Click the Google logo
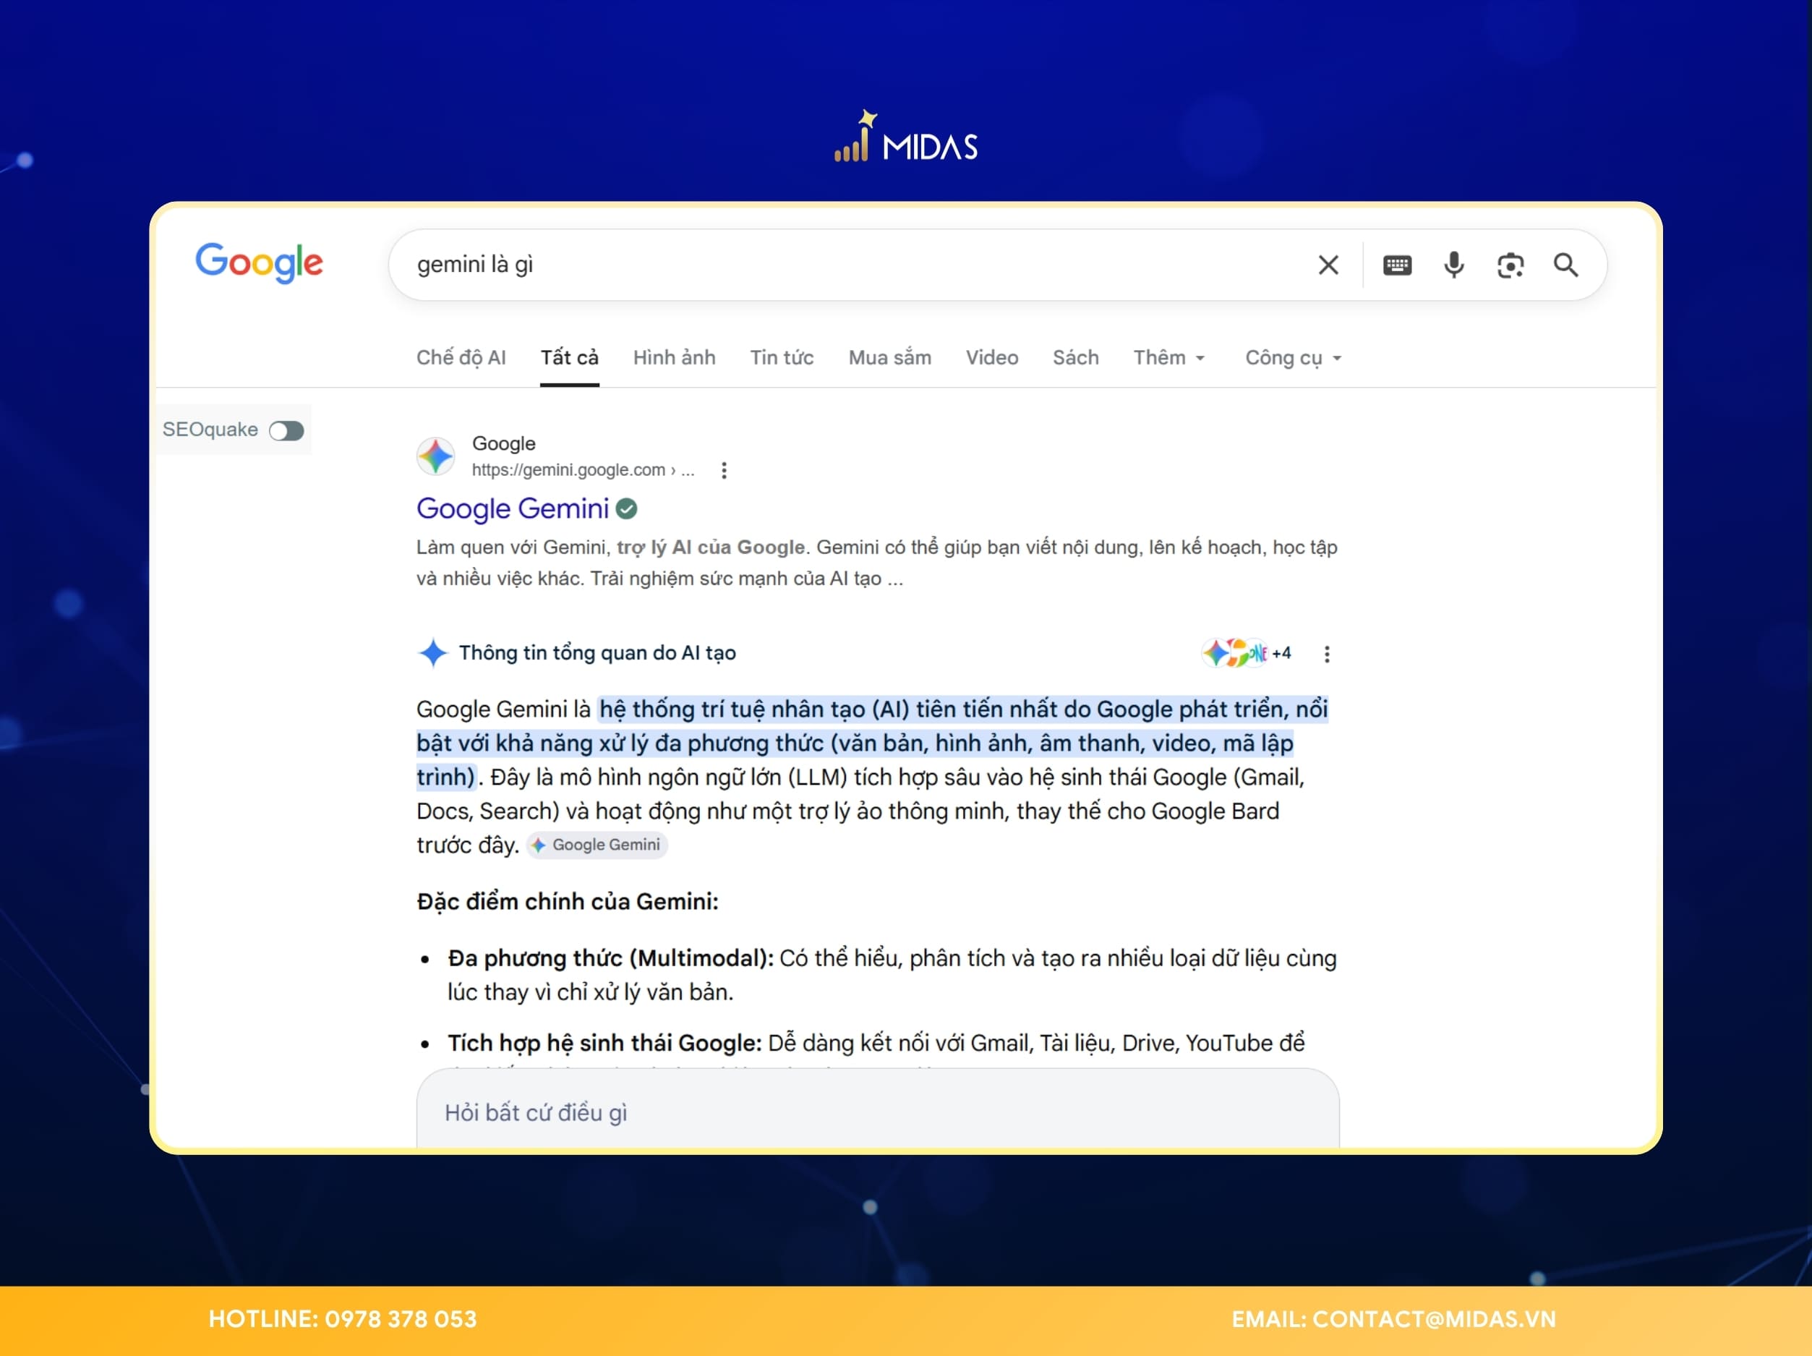This screenshot has height=1356, width=1812. 259,263
